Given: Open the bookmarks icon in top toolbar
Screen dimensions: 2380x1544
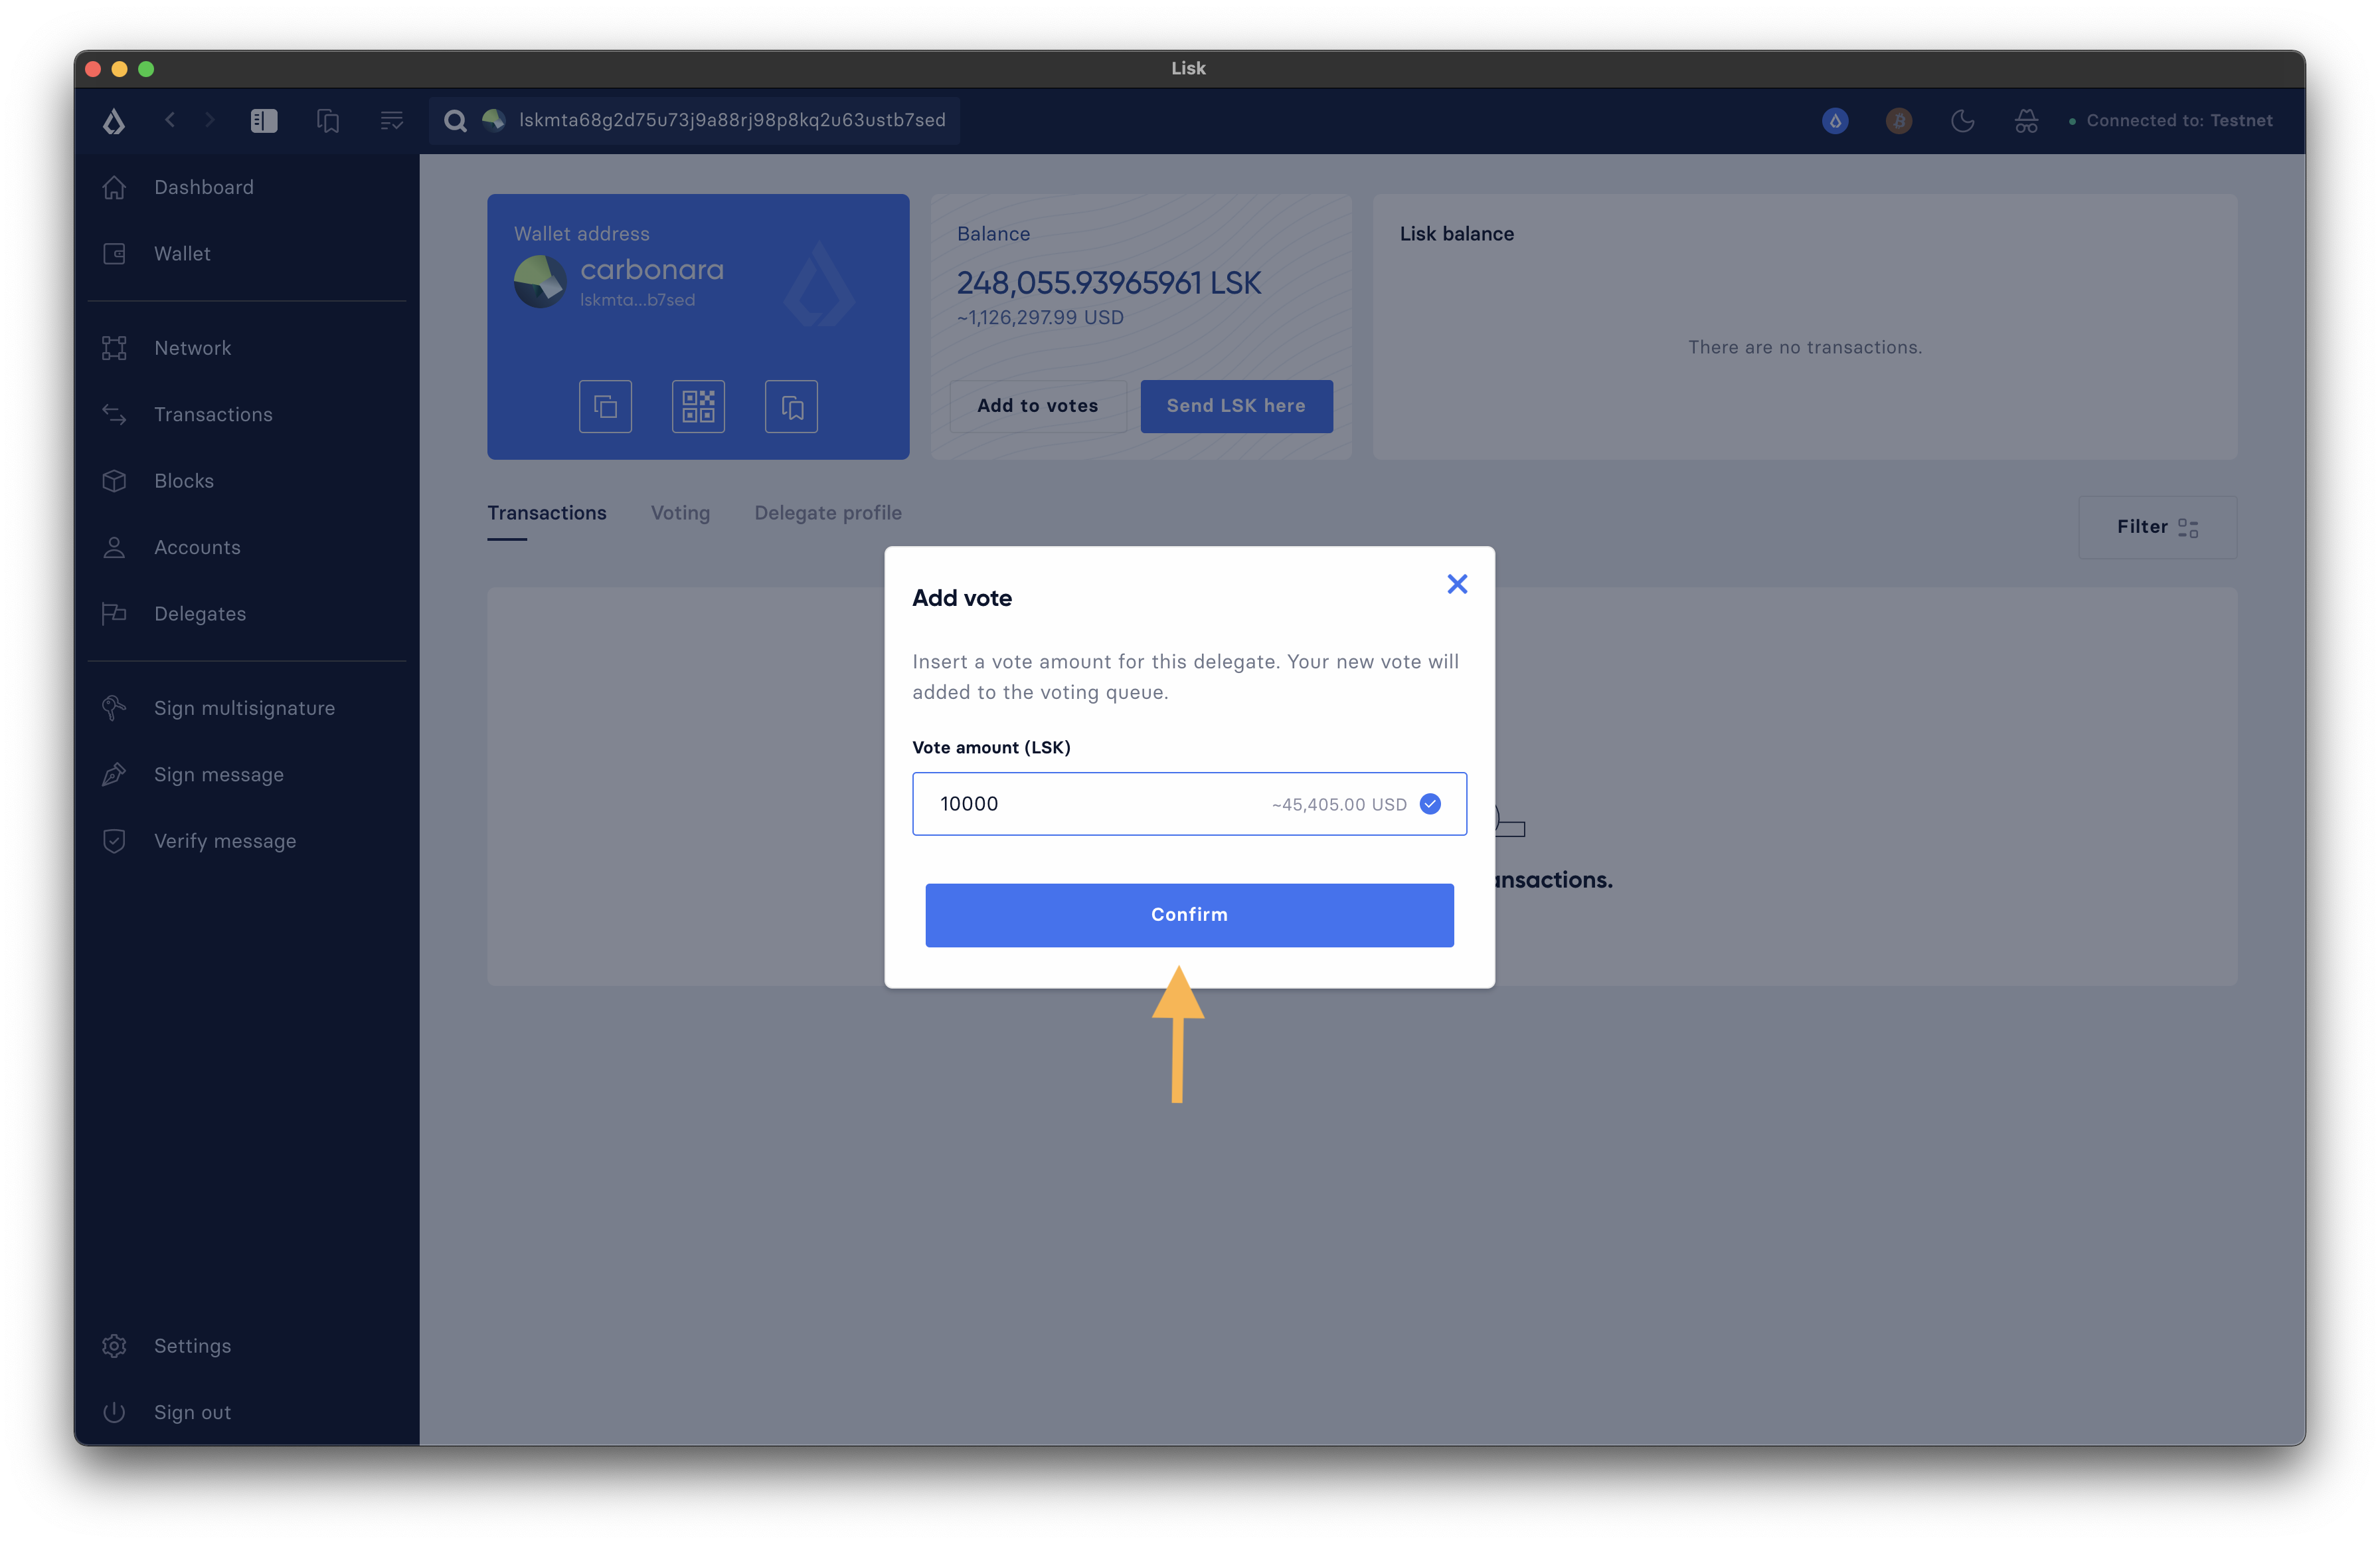Looking at the screenshot, I should (x=328, y=121).
